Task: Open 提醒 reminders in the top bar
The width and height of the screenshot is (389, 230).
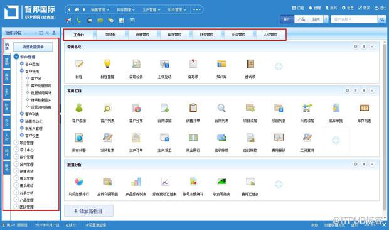Action: tap(314, 8)
